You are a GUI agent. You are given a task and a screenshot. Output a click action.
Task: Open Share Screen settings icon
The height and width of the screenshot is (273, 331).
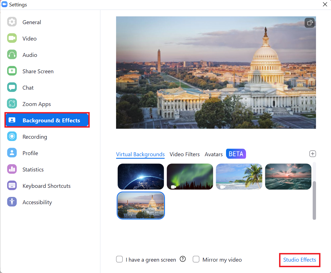(12, 71)
